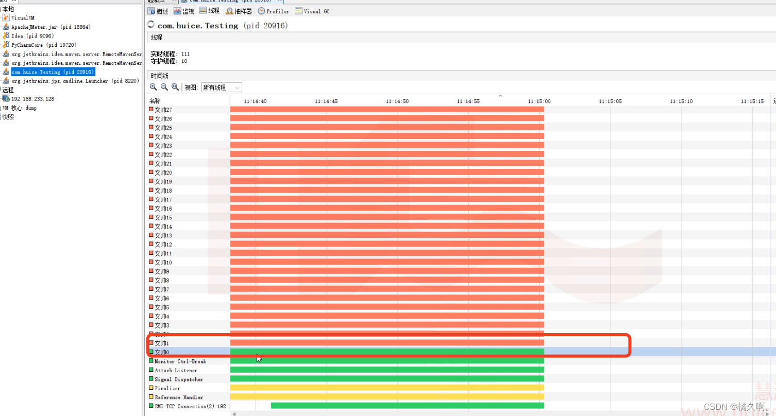Click the orange timeline bar of 文帅5
The image size is (776, 416).
pyautogui.click(x=387, y=307)
